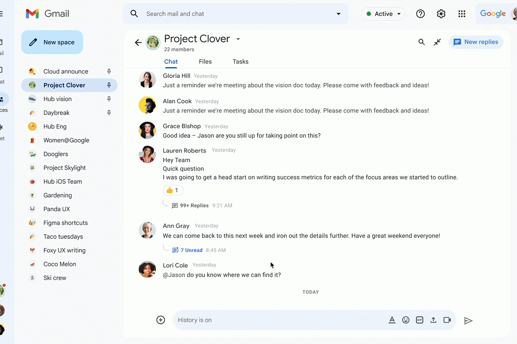Show search options dropdown arrow
This screenshot has width=517, height=344.
coord(339,14)
